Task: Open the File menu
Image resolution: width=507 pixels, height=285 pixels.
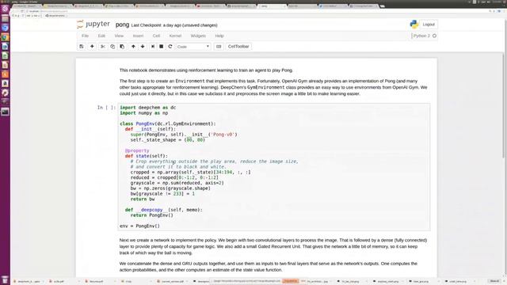Action: pos(85,36)
